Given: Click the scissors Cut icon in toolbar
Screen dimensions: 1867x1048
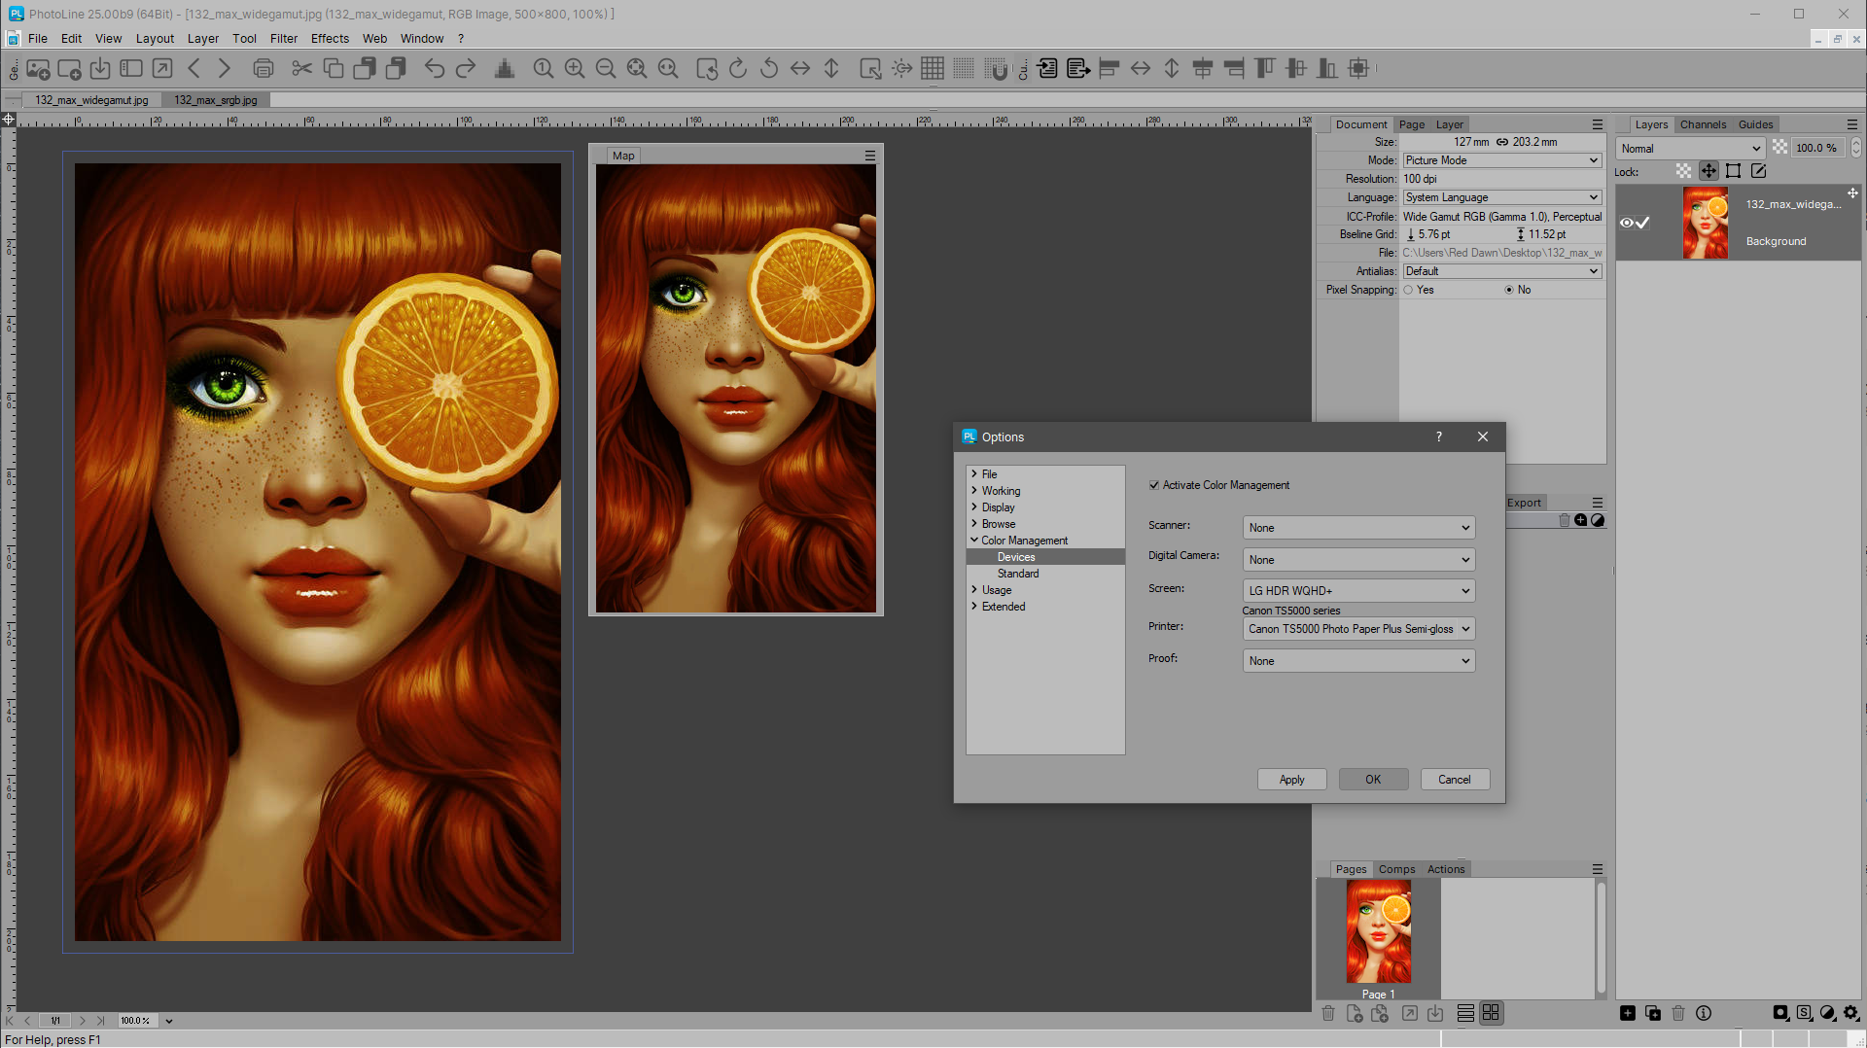Looking at the screenshot, I should click(x=301, y=68).
